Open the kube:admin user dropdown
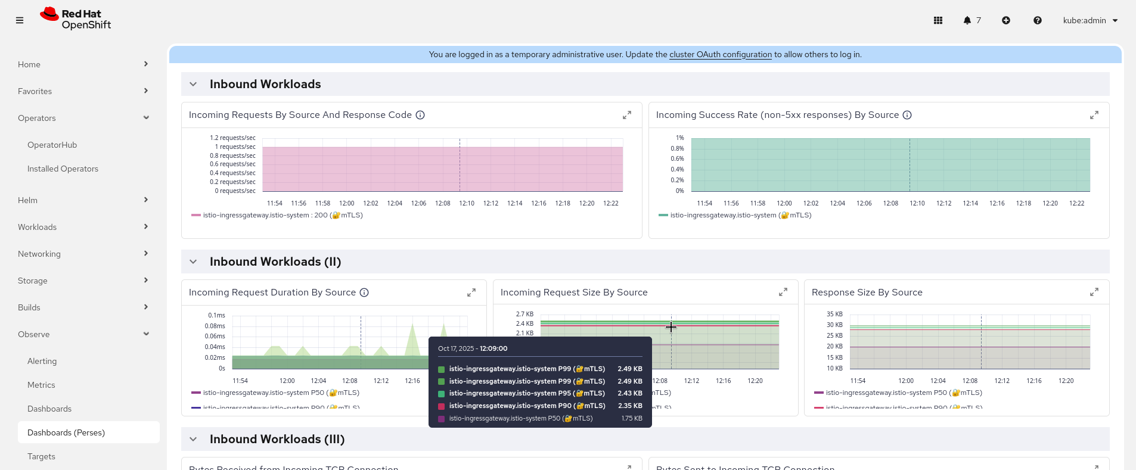The image size is (1136, 470). (1090, 20)
